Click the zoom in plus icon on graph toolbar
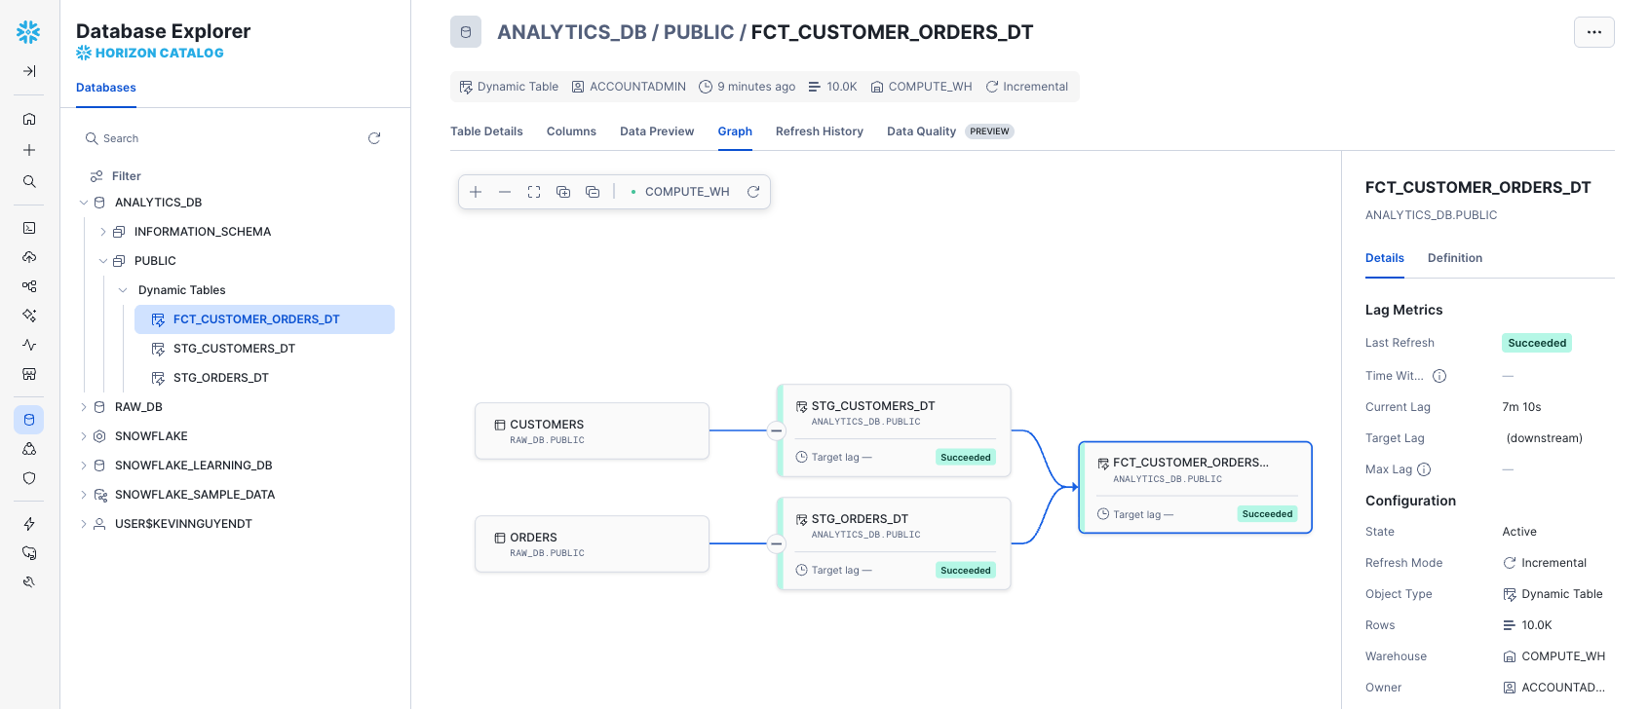Image resolution: width=1649 pixels, height=709 pixels. coord(476,192)
